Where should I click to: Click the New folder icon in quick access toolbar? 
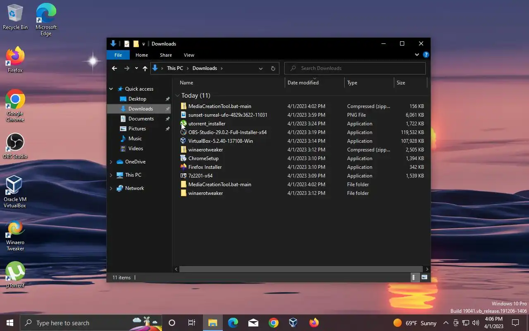136,44
